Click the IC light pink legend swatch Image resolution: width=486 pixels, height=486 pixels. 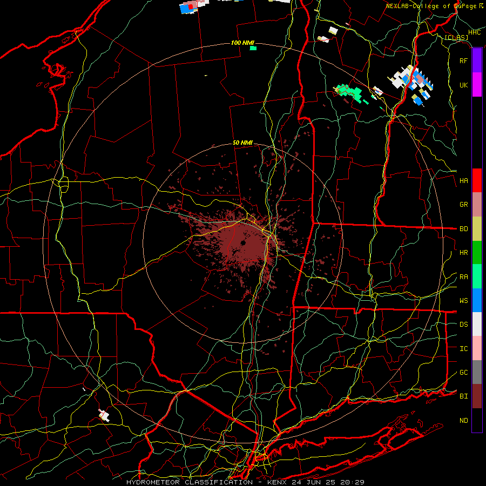point(477,348)
